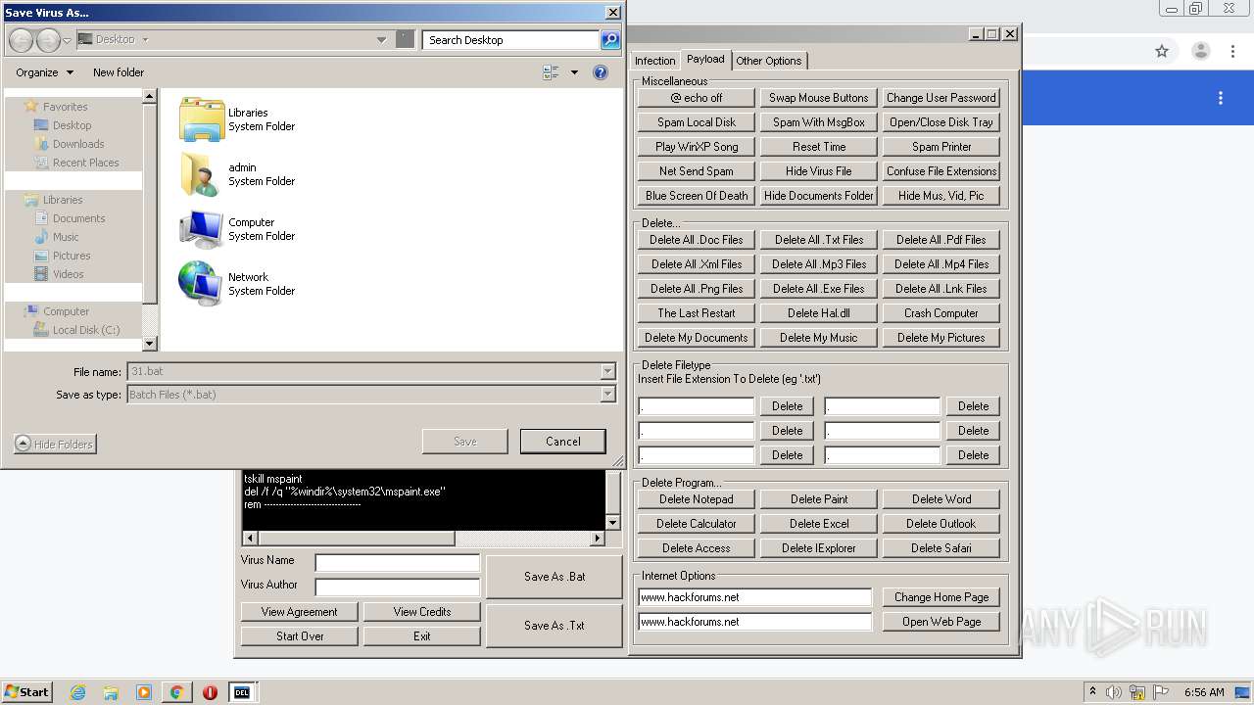This screenshot has height=705, width=1254.
Task: Click the Forward arrow in Save dialog
Action: point(48,40)
